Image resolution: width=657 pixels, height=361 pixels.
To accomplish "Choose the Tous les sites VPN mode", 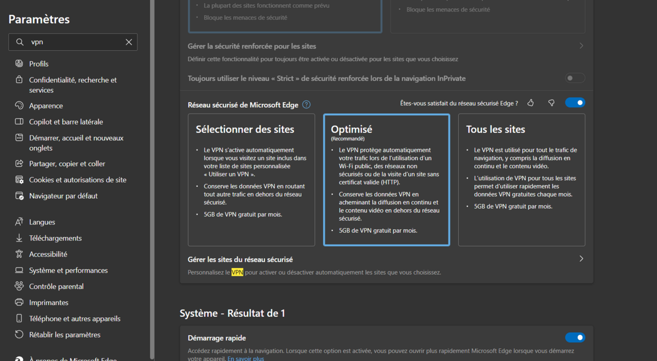I will pos(522,180).
